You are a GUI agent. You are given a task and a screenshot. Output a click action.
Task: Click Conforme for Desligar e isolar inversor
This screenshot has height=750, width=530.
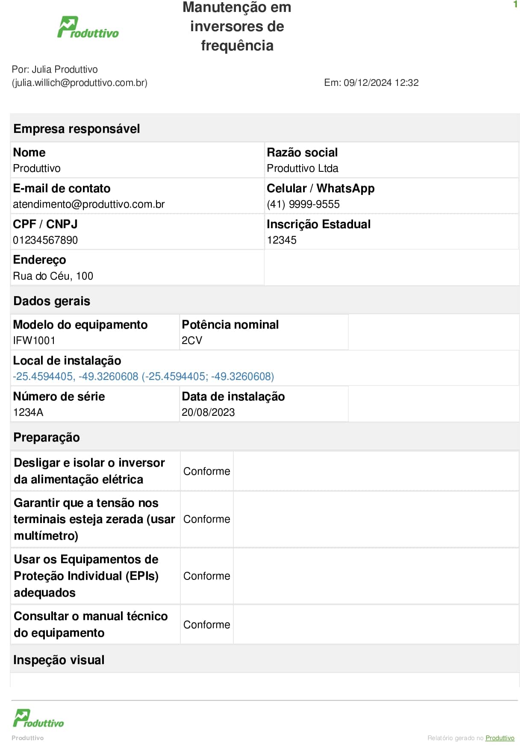(x=206, y=471)
